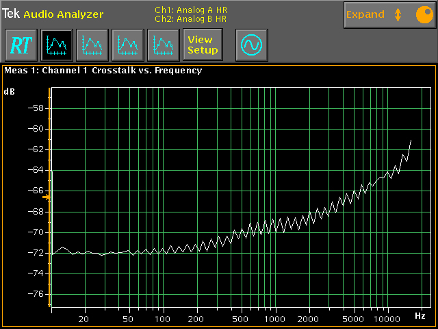Select the orange arrow marker on dB axis
This screenshot has width=438, height=329.
coord(46,197)
